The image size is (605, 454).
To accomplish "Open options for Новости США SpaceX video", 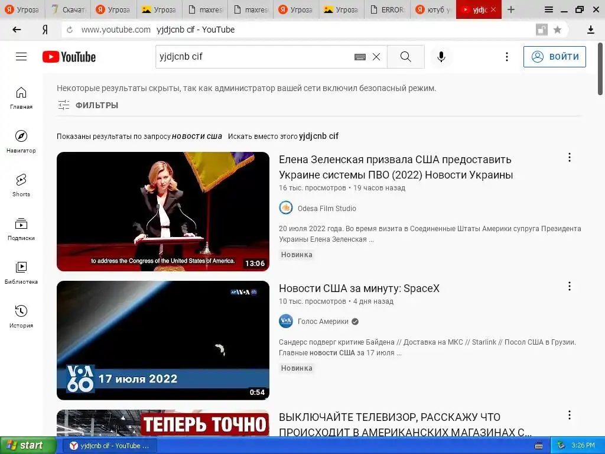I will (x=569, y=286).
